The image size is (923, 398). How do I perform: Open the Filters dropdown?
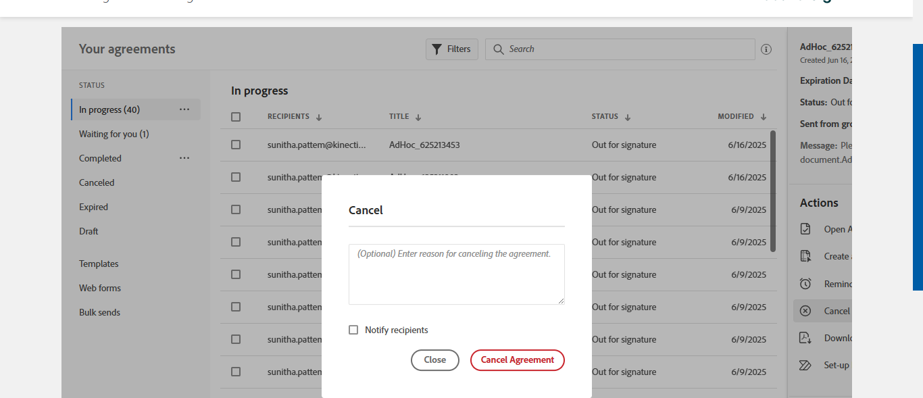point(452,49)
